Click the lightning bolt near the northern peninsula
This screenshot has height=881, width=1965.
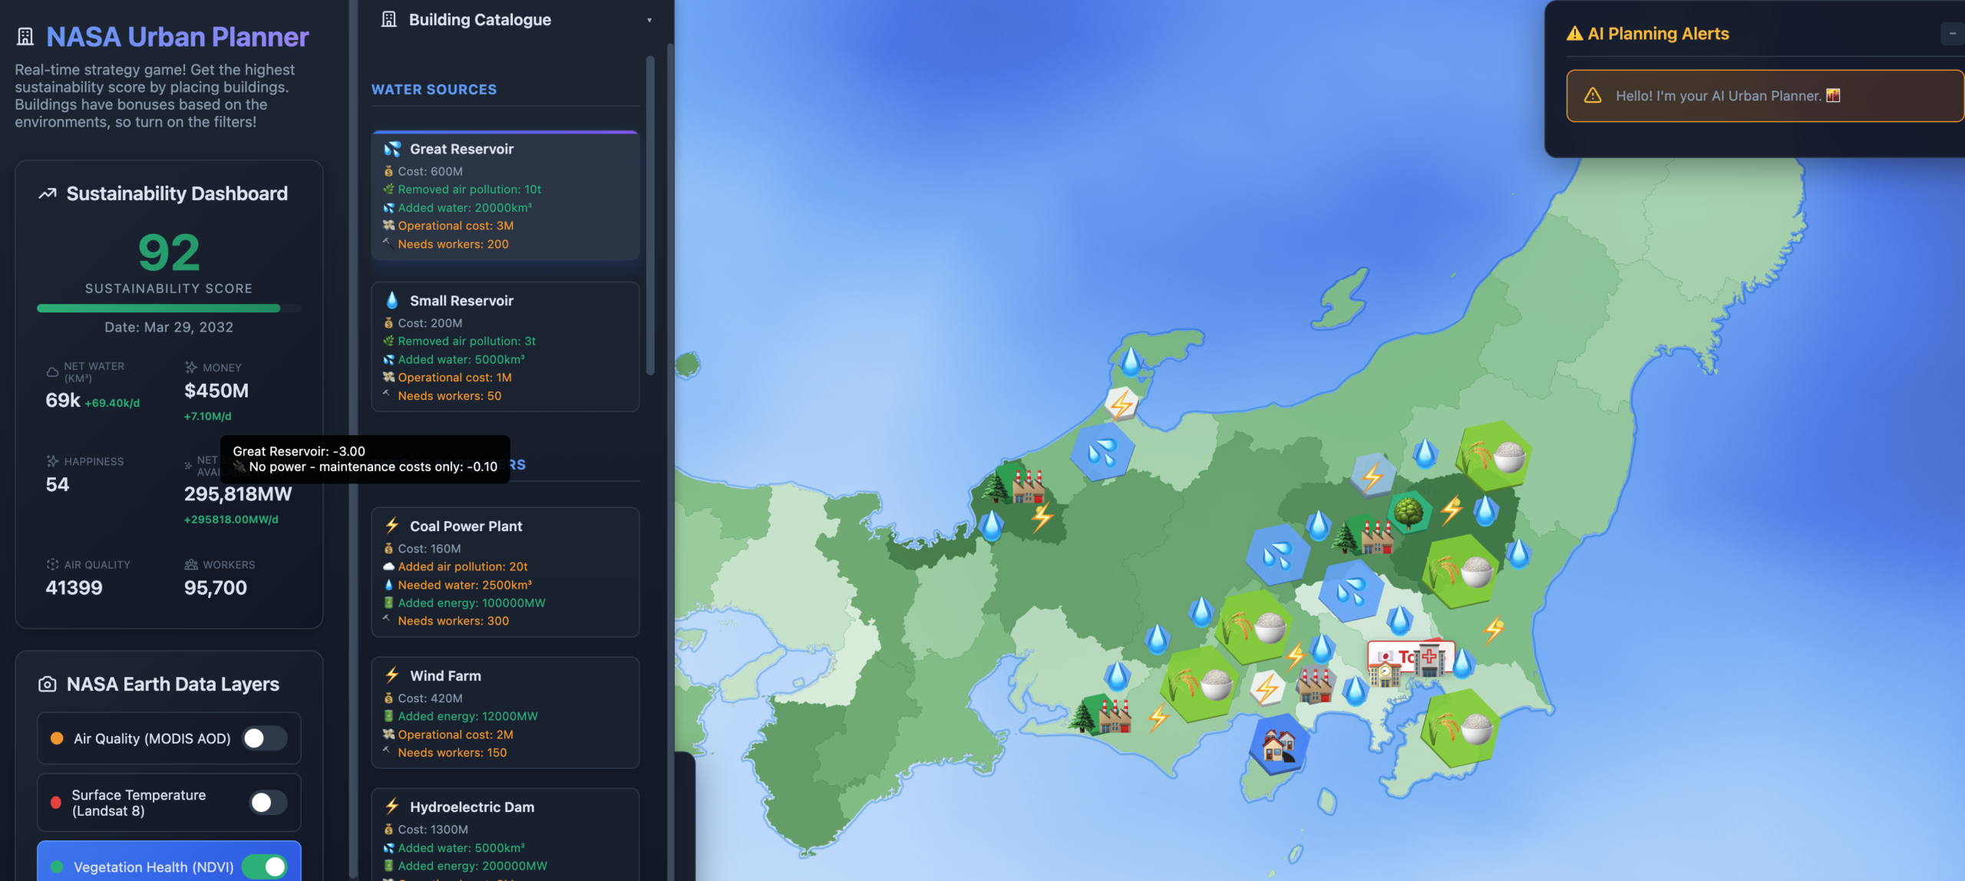1121,404
